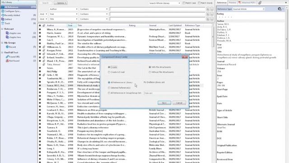
Task: Click paperclip column header icon in reference list
Action: point(44,25)
